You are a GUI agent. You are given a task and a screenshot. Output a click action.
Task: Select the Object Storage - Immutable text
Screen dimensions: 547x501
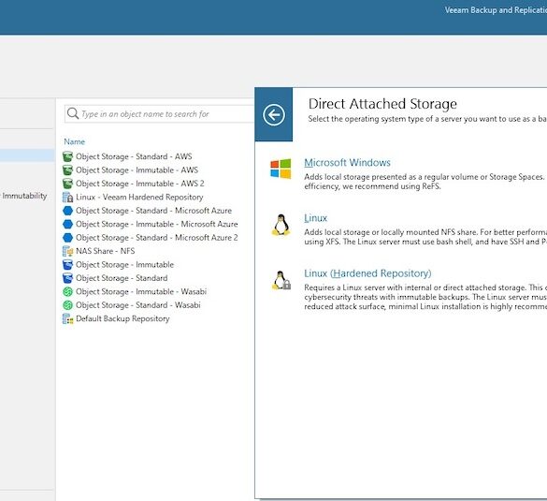point(125,265)
